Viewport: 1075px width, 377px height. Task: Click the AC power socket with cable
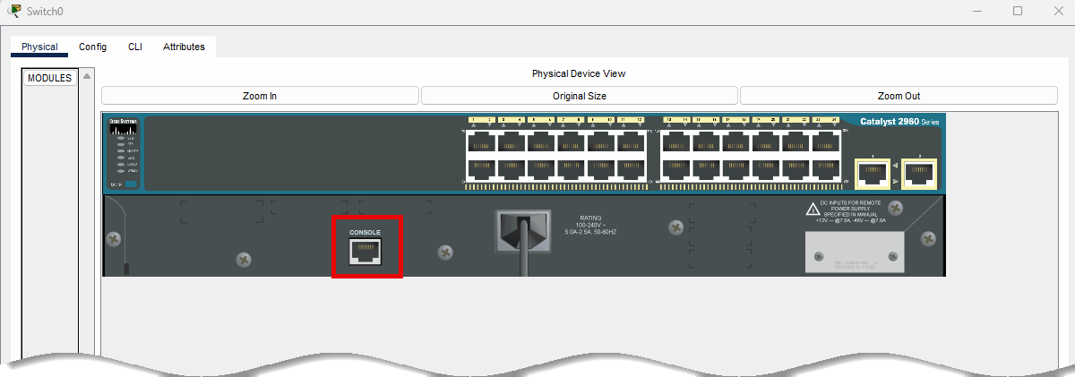point(523,230)
